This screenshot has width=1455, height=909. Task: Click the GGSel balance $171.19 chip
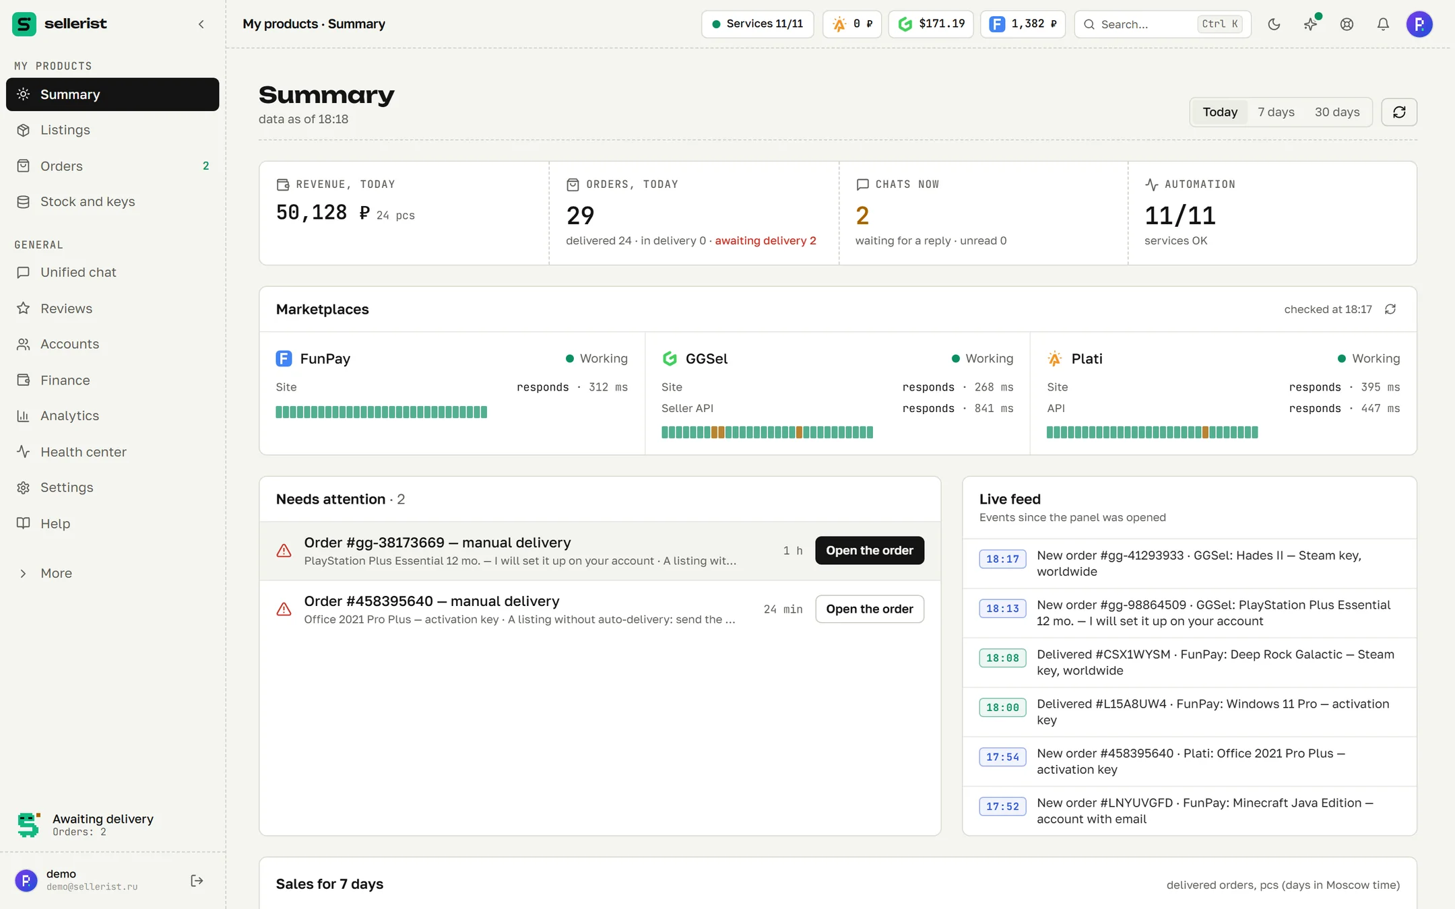931,24
